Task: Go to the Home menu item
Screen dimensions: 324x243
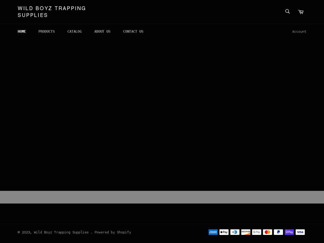Action: pos(22,31)
